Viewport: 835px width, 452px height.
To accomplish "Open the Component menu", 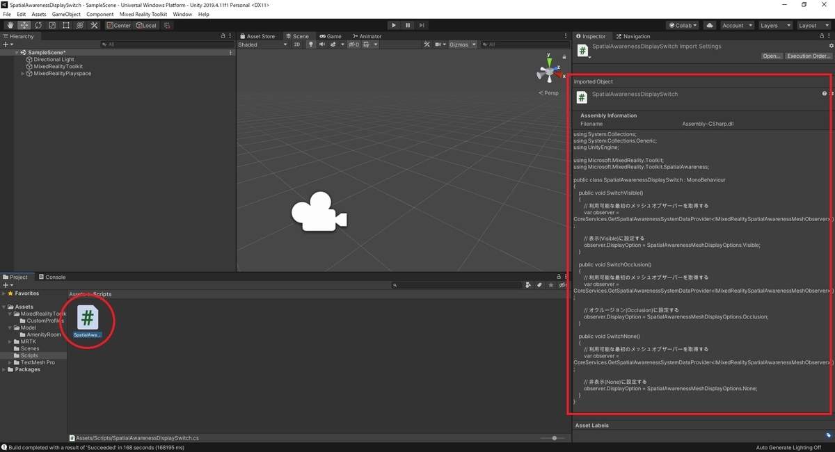I will pyautogui.click(x=100, y=14).
